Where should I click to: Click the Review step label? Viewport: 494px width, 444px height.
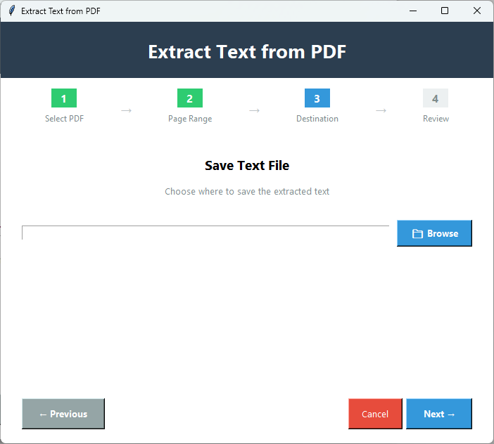pyautogui.click(x=436, y=119)
